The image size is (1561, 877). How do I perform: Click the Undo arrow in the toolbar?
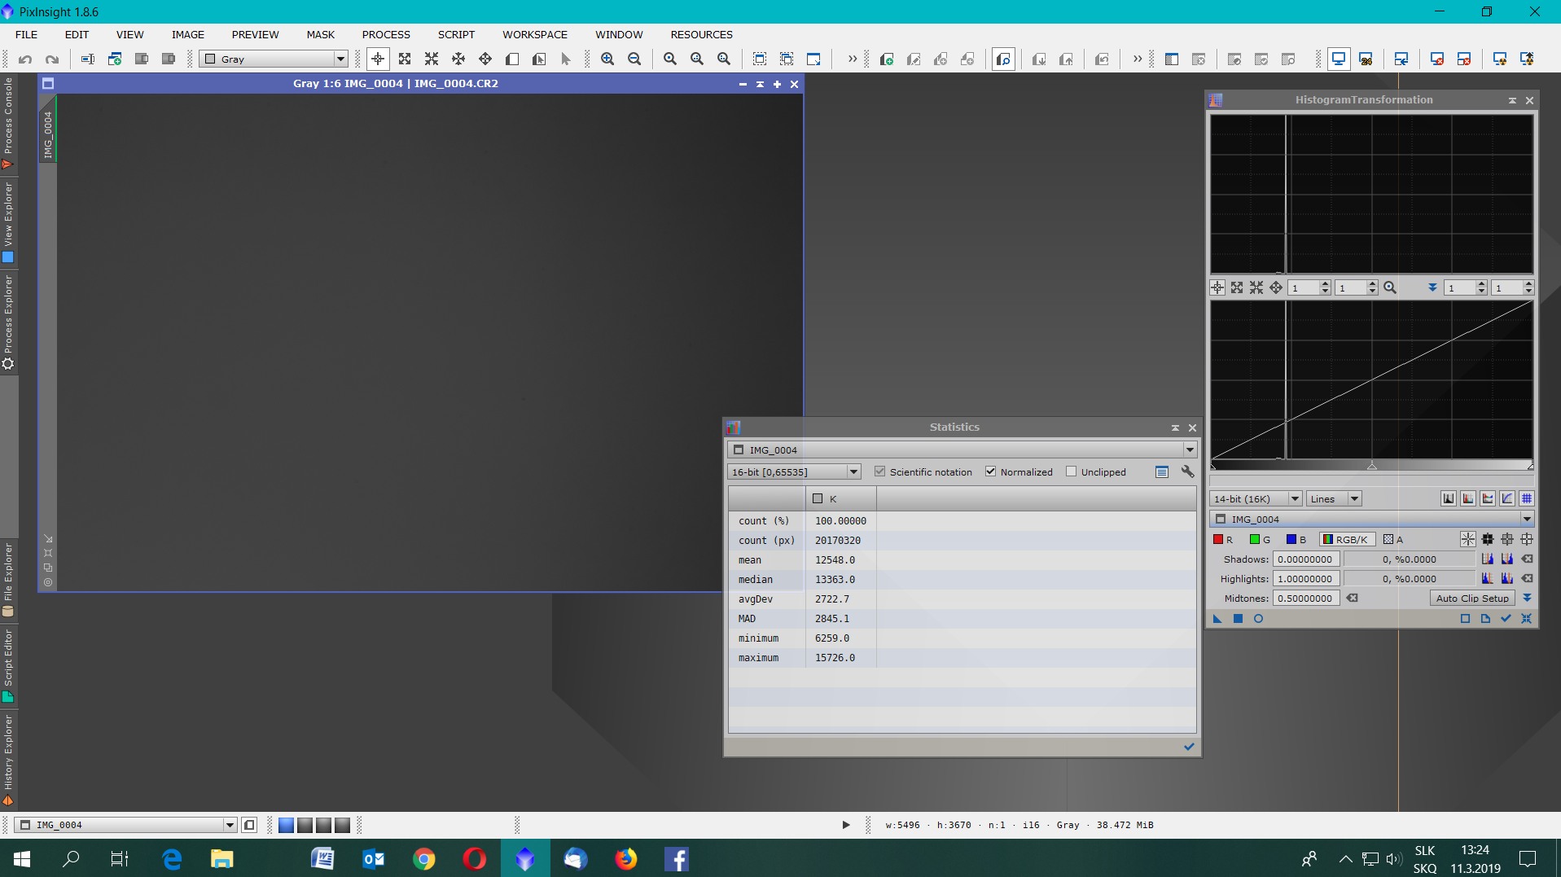click(25, 59)
